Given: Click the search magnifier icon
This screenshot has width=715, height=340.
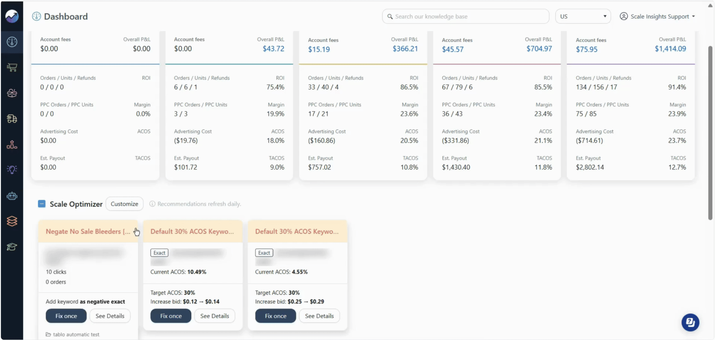Looking at the screenshot, I should pos(390,17).
